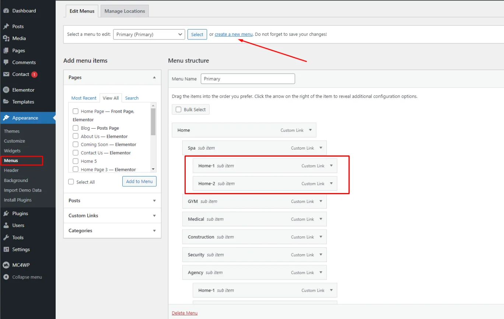Click the Dashboard icon in sidebar
Screen dimensions: 504x319
6,11
